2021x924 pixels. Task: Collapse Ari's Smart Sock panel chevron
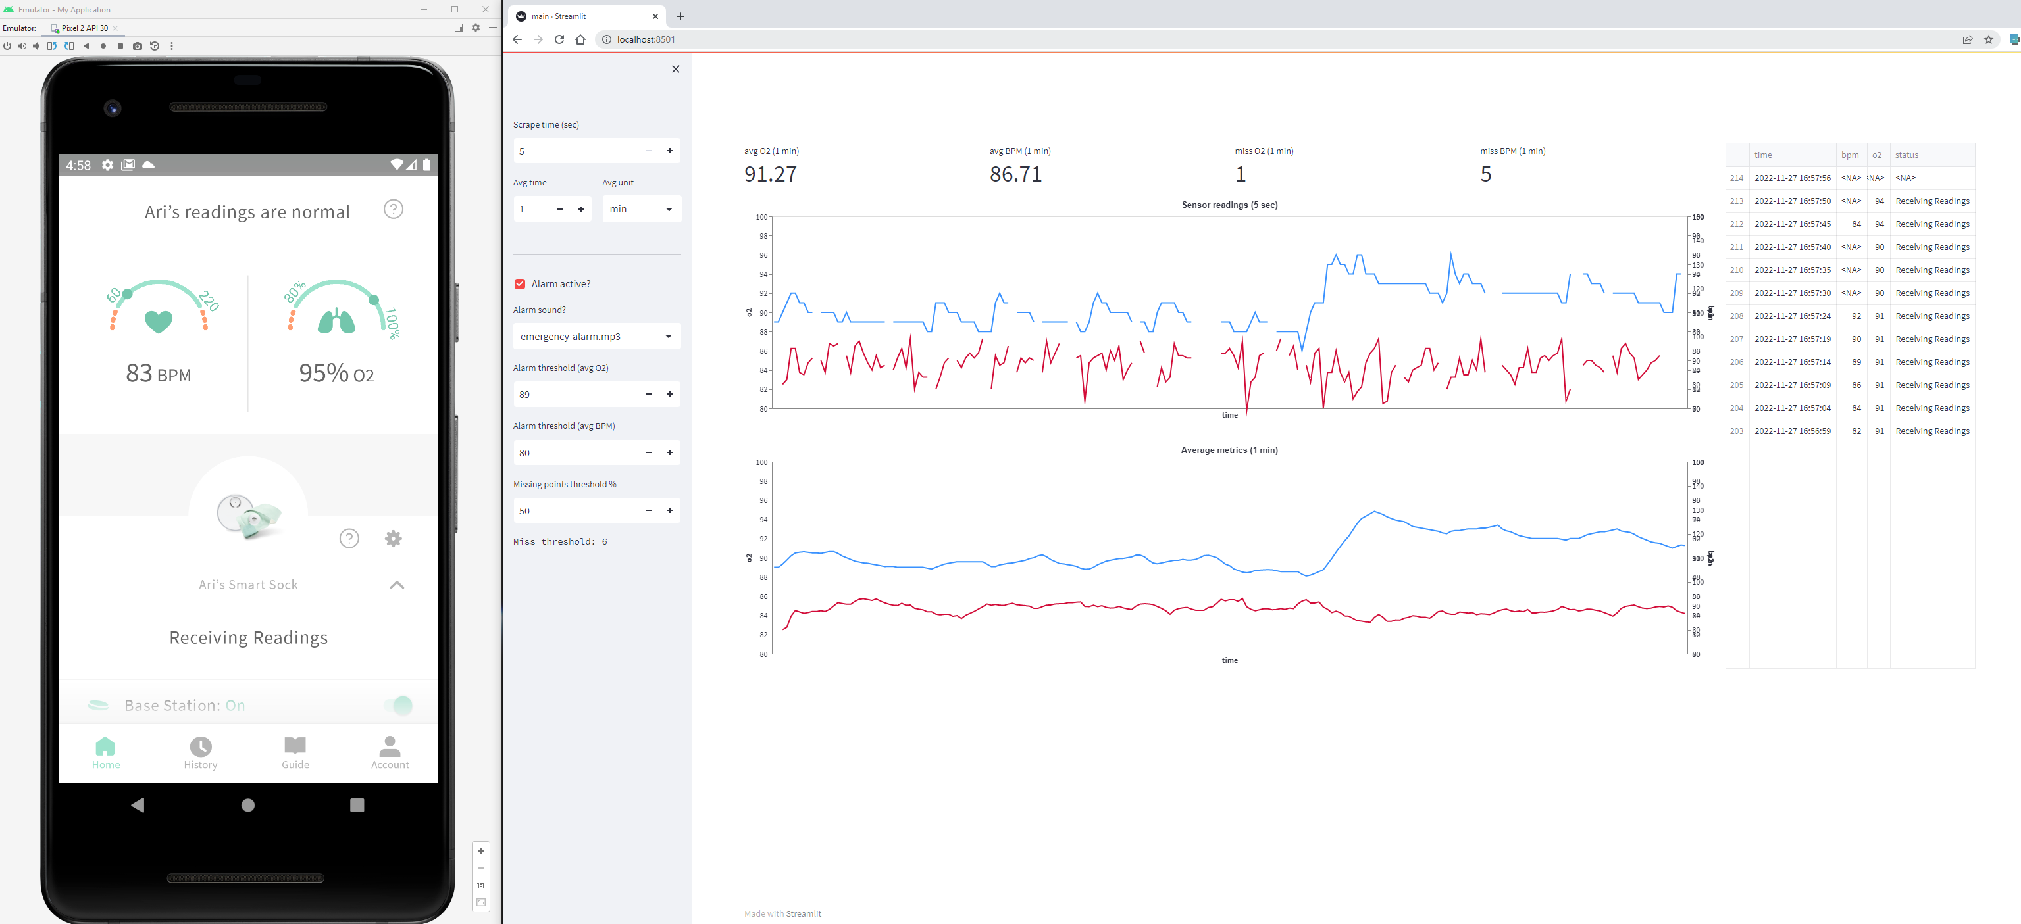click(397, 585)
